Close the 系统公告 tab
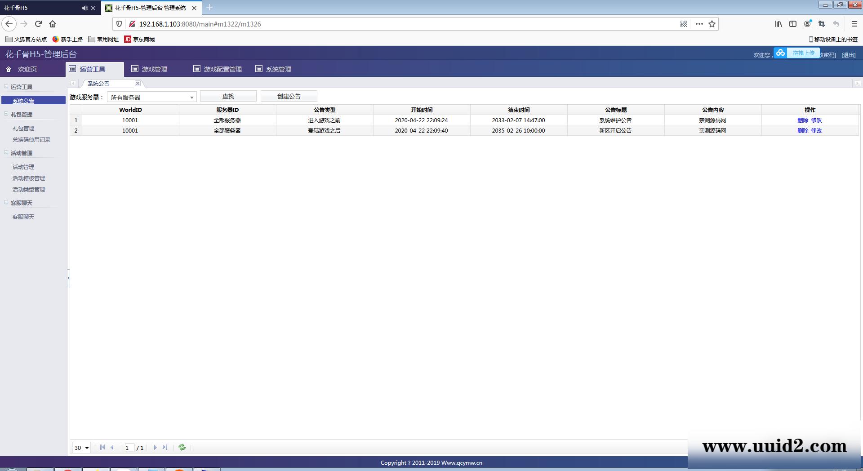Image resolution: width=863 pixels, height=471 pixels. click(x=138, y=83)
